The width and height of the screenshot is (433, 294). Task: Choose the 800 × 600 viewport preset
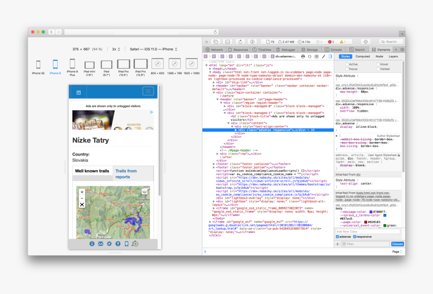(x=158, y=66)
